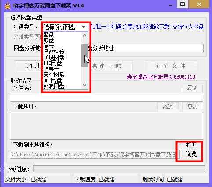Click the 运行文件 button
This screenshot has height=187, width=212.
[171, 66]
